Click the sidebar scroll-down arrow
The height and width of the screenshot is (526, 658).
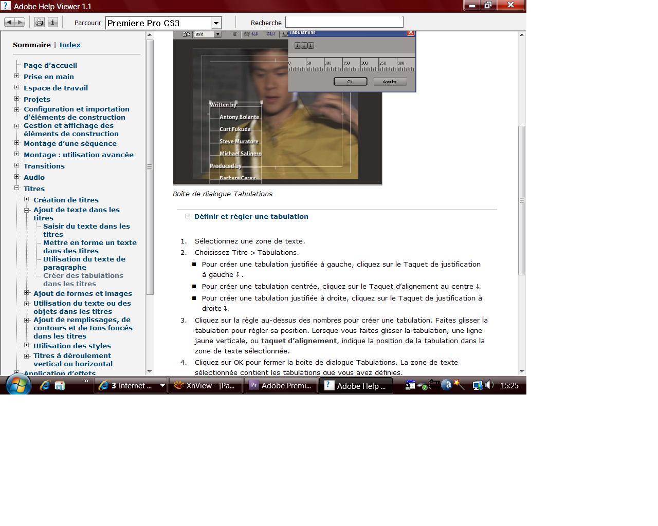coord(150,371)
